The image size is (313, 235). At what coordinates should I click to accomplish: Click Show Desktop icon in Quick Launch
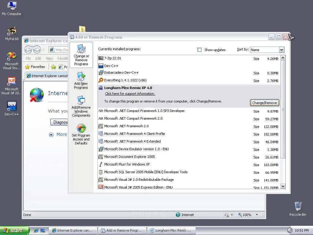pyautogui.click(x=43, y=230)
